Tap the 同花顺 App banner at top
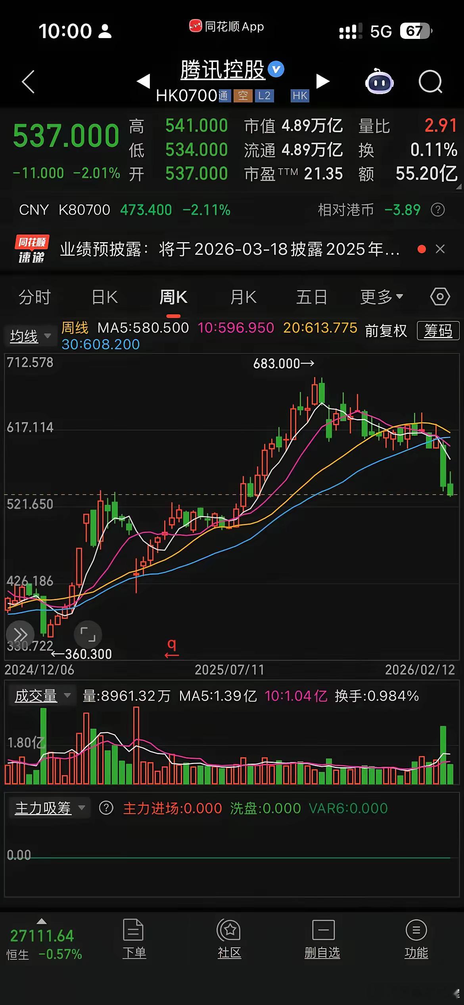 coord(226,27)
